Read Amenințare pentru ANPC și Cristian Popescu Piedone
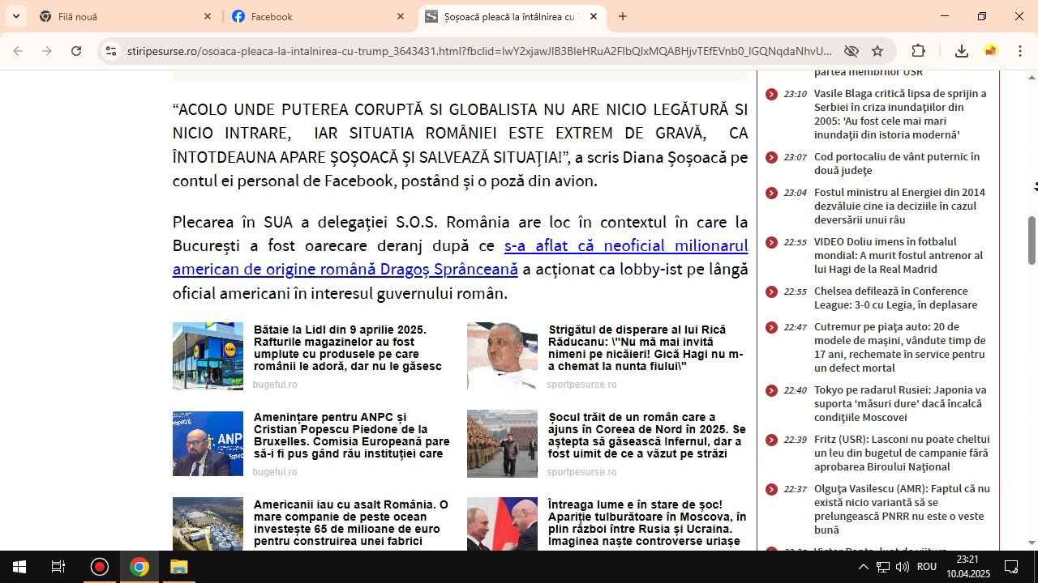 click(351, 436)
